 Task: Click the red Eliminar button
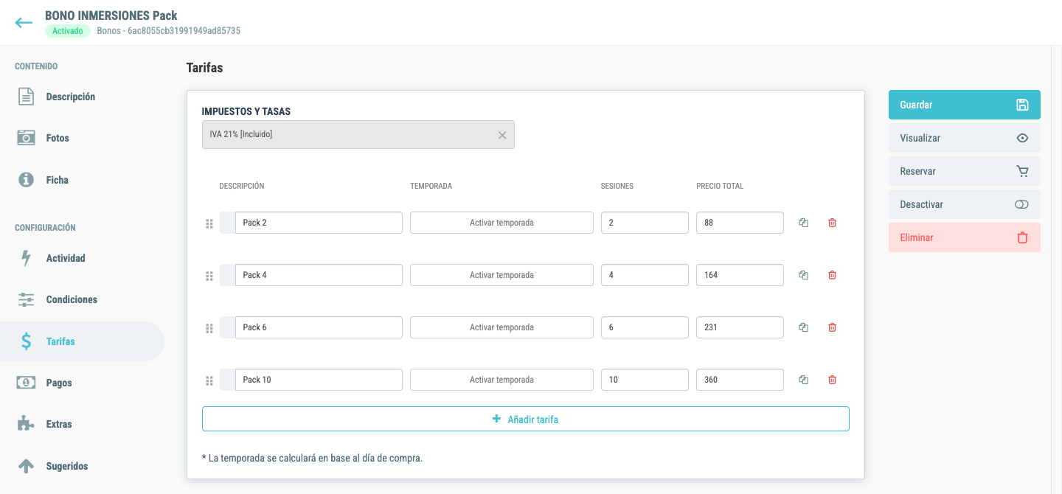(x=965, y=237)
